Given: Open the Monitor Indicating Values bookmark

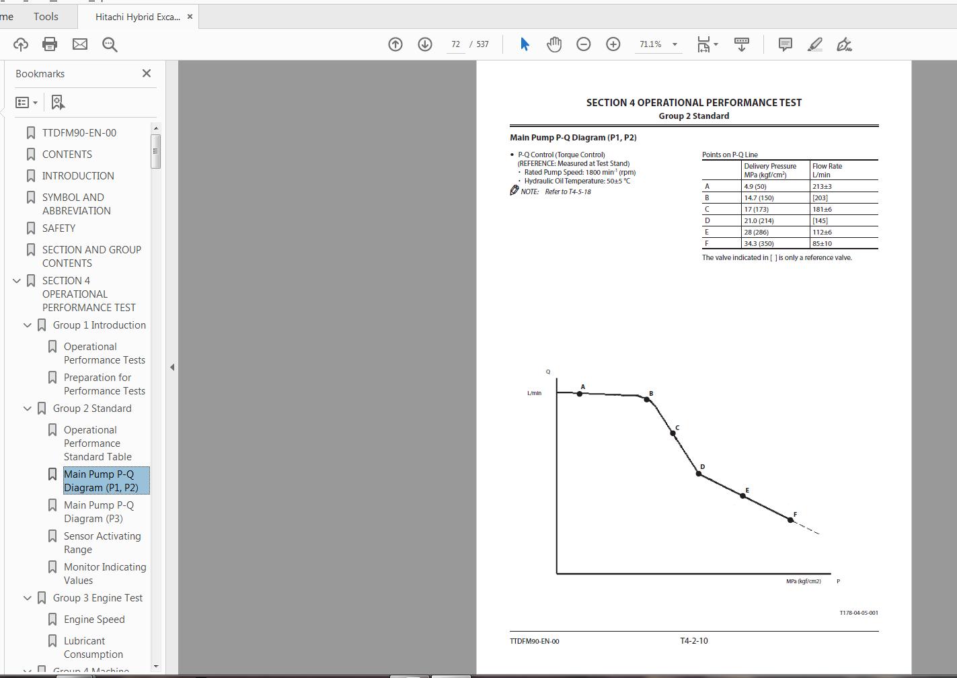Looking at the screenshot, I should [105, 574].
